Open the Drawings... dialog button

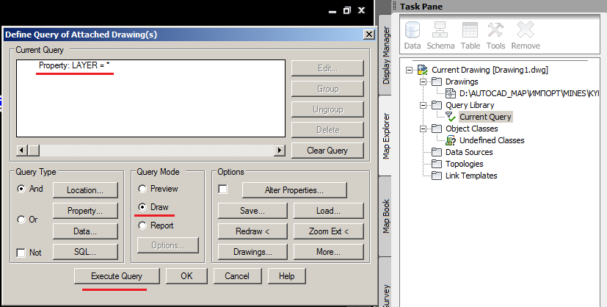coord(252,252)
